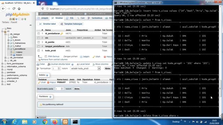Screen dimensions: 223x125
Task: Click Ubah pencil for PRIMARY index
Action: point(39,82)
